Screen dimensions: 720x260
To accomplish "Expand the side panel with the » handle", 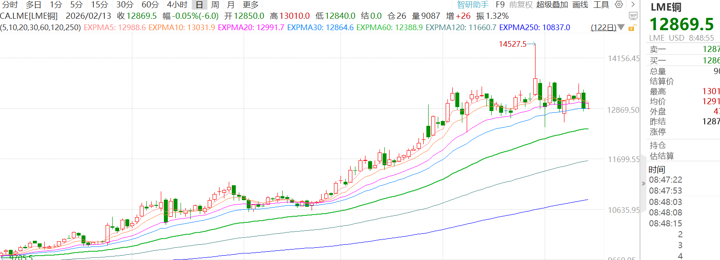I will click(x=643, y=183).
